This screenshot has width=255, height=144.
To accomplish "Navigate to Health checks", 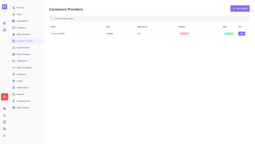I will coord(22,88).
